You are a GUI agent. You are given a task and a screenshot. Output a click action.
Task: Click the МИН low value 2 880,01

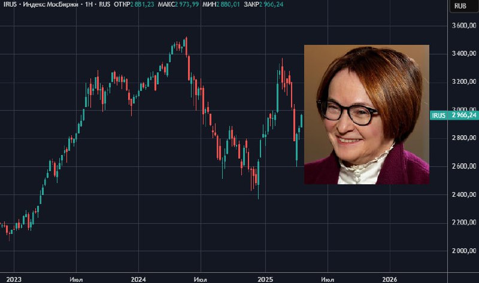click(x=228, y=5)
